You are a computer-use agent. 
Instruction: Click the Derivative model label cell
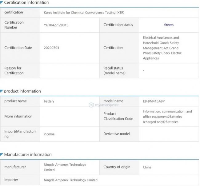click(x=117, y=134)
